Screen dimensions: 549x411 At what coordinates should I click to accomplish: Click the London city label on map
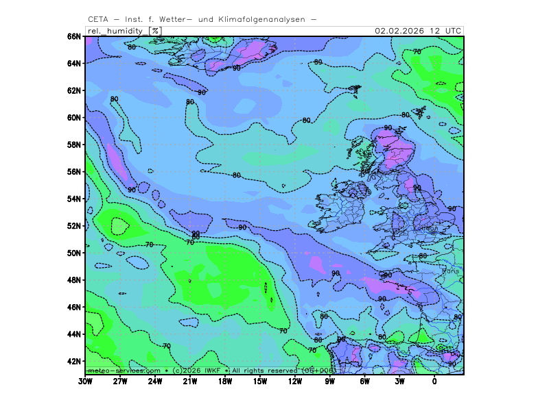(428, 229)
